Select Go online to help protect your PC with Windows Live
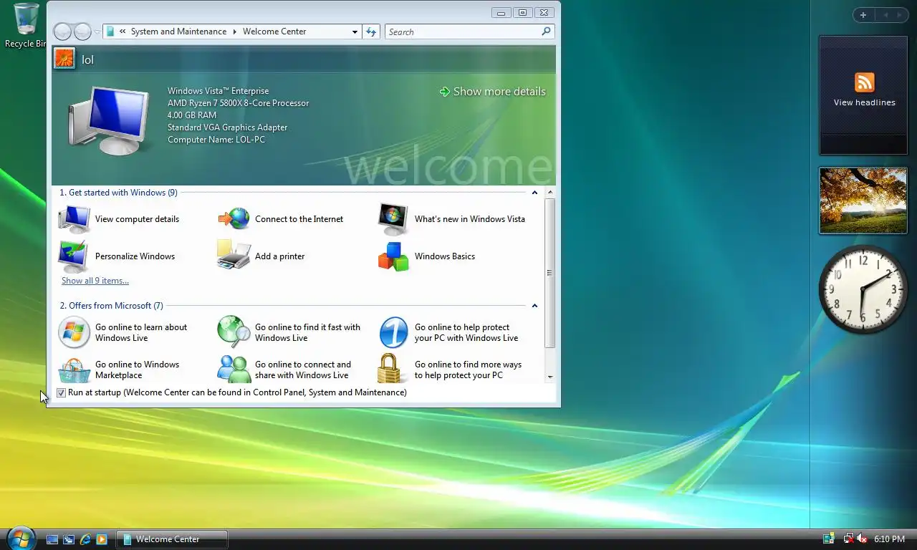Screen dimensions: 917x550 (x=448, y=332)
